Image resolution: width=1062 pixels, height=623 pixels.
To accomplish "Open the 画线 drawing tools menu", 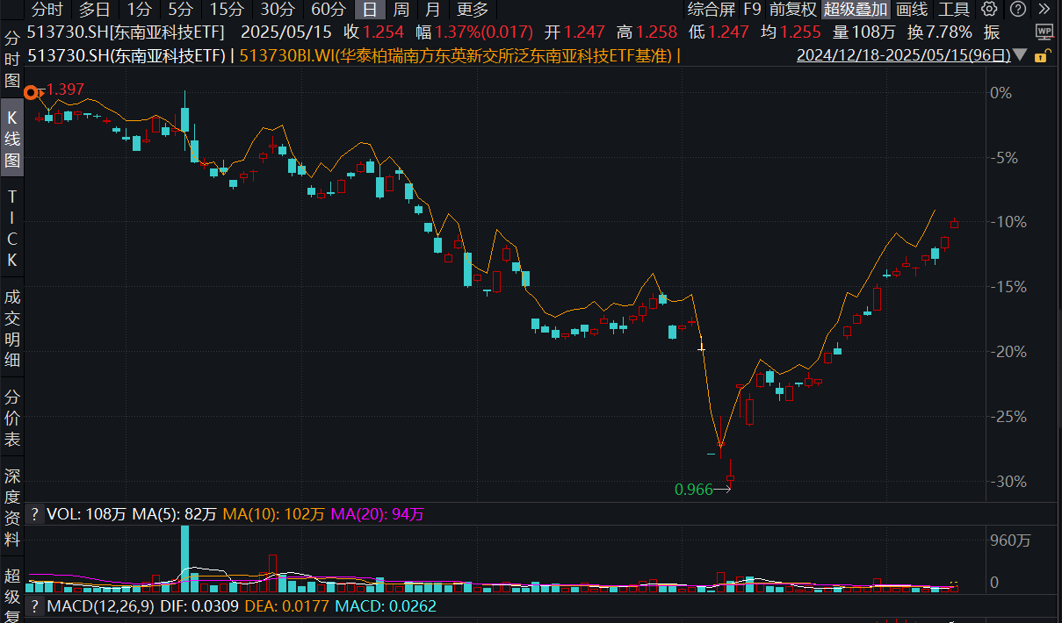I will point(913,10).
